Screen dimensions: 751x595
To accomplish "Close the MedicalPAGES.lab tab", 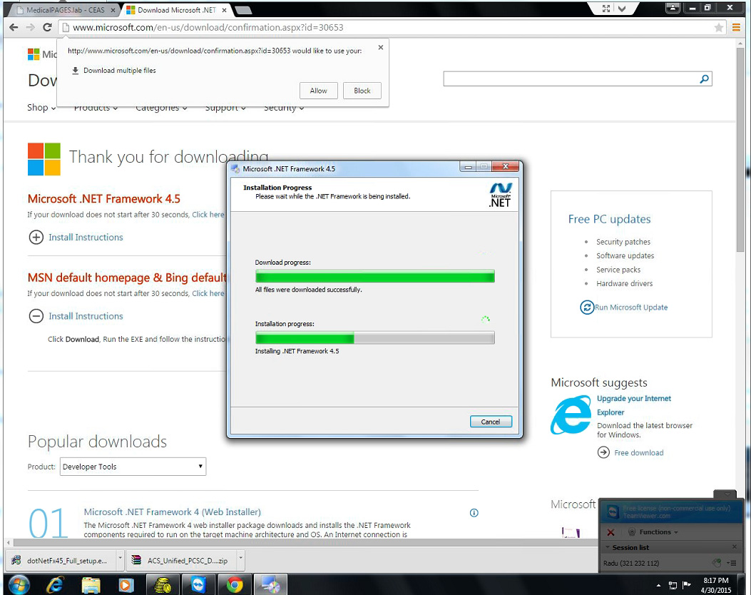I will click(x=113, y=10).
